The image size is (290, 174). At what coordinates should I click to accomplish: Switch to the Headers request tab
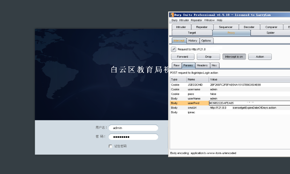[202, 65]
